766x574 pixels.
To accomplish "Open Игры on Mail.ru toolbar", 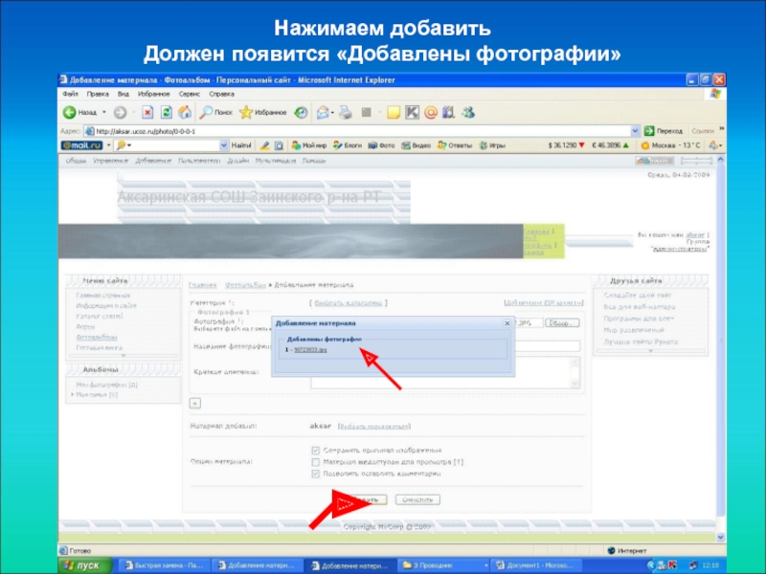I will (x=492, y=145).
